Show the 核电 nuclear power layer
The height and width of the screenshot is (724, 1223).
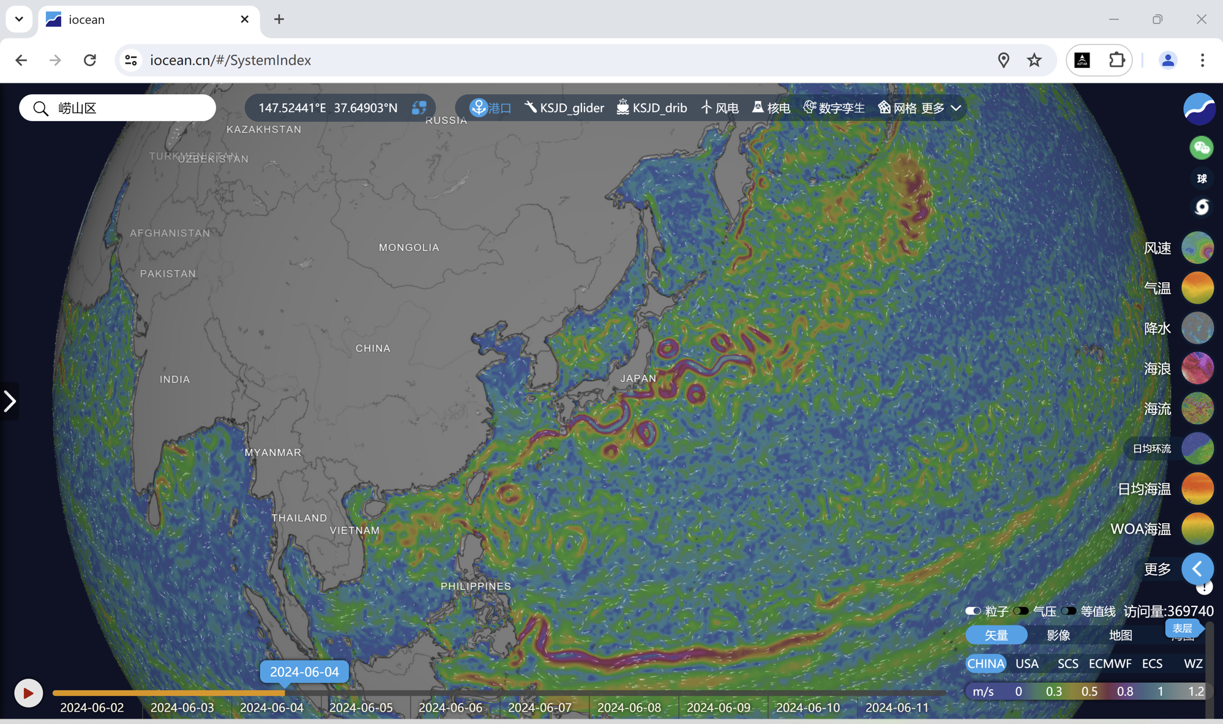tap(771, 108)
